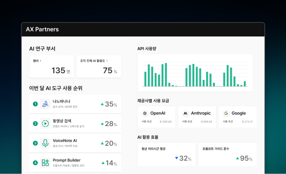The height and width of the screenshot is (174, 286).
Task: Click the green up arrow beside 28%
Action: tap(102, 124)
